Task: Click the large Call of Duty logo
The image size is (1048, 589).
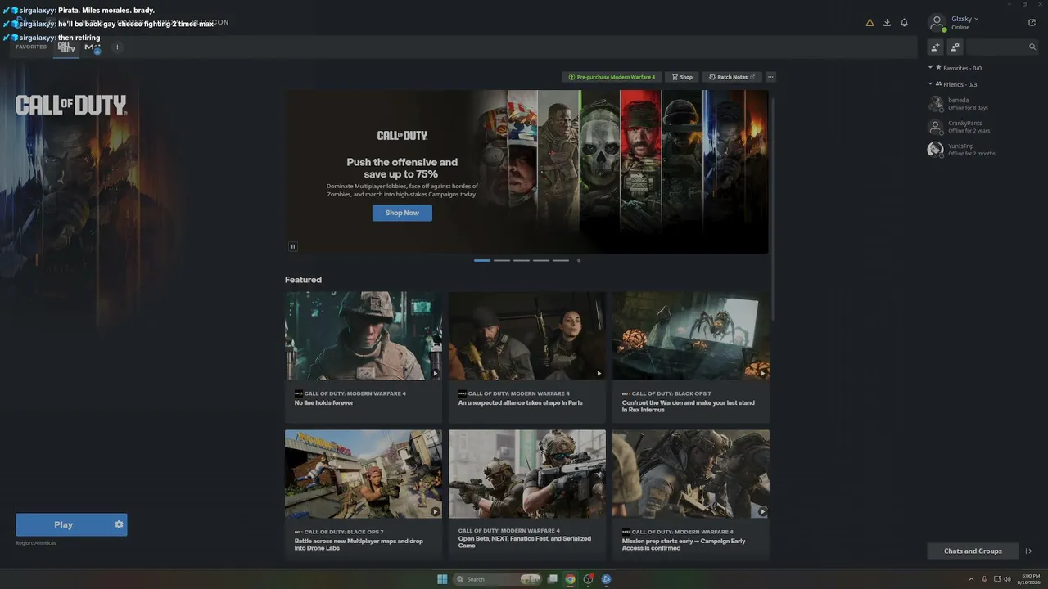Action: [71, 105]
